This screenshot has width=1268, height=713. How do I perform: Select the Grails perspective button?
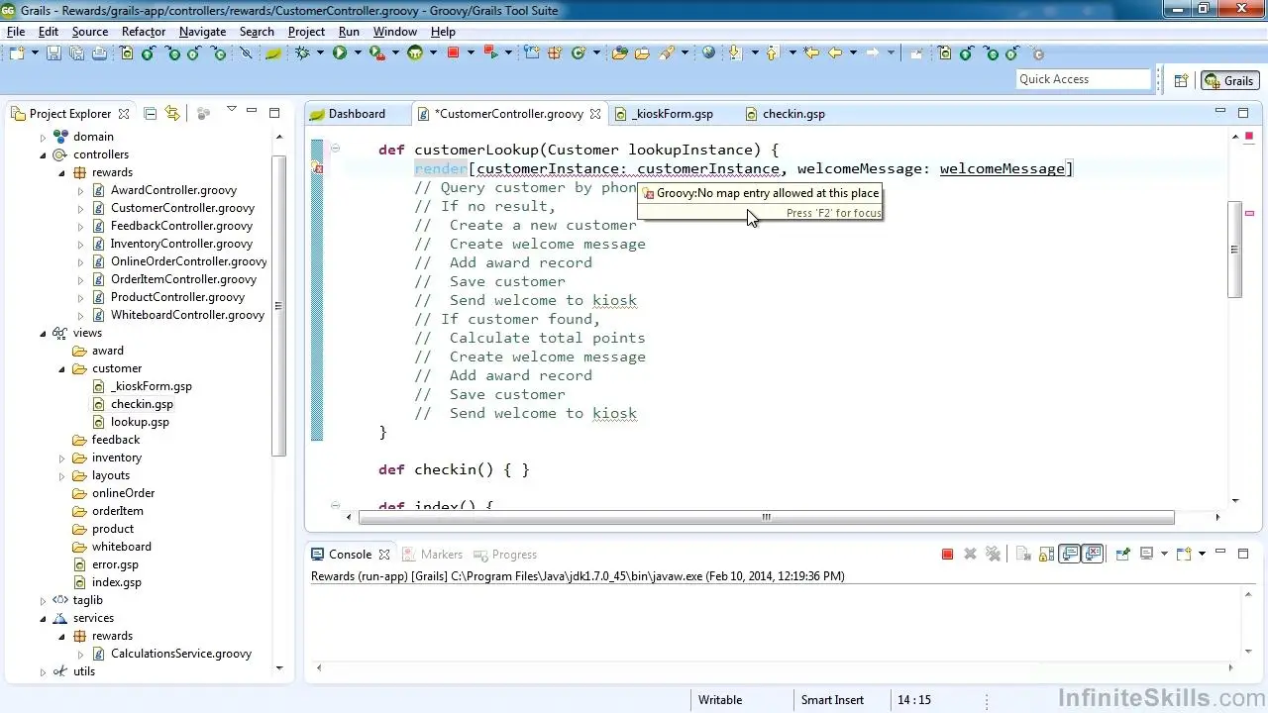pos(1229,81)
